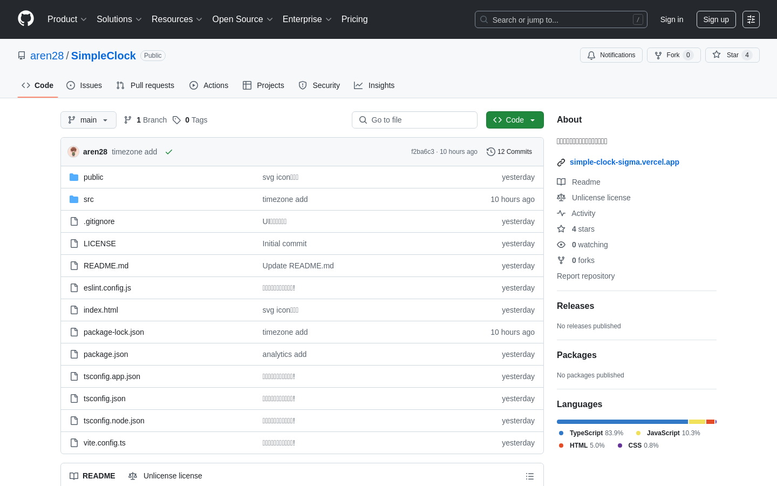Open the eslint.config.js file
The width and height of the screenshot is (777, 486).
point(107,288)
